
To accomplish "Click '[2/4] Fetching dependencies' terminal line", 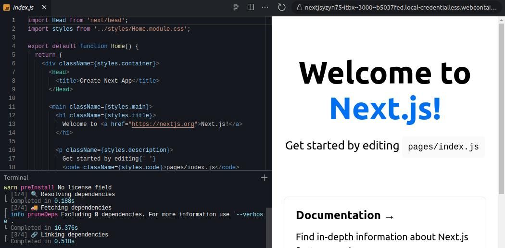I will [61, 208].
